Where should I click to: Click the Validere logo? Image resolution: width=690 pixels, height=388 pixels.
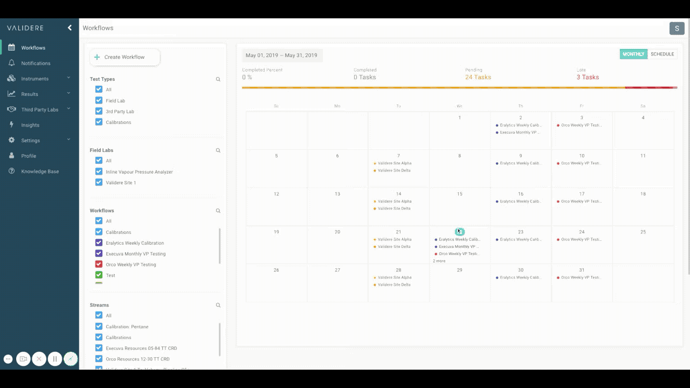tap(25, 28)
